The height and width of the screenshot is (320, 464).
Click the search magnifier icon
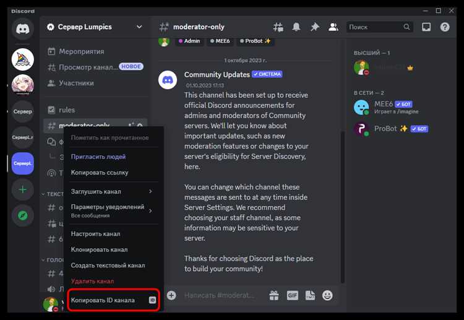point(406,27)
